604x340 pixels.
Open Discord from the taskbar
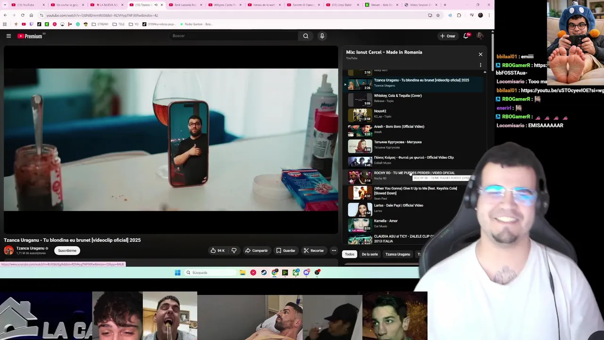[307, 272]
